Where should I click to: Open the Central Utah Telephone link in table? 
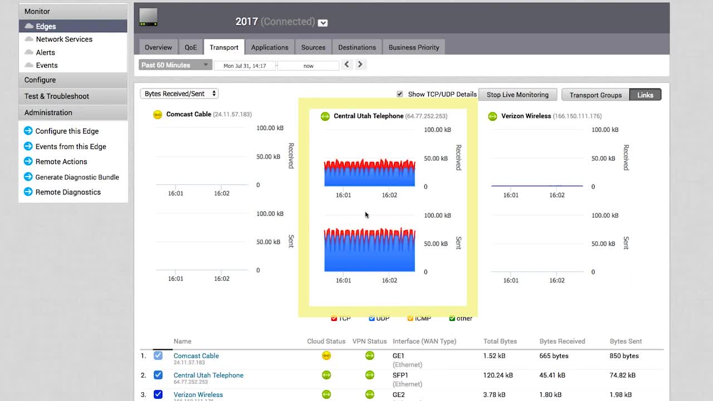coord(208,375)
